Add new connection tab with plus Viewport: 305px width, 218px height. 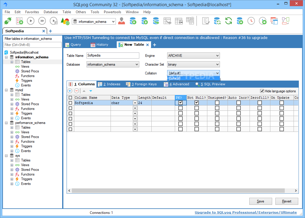[50, 31]
